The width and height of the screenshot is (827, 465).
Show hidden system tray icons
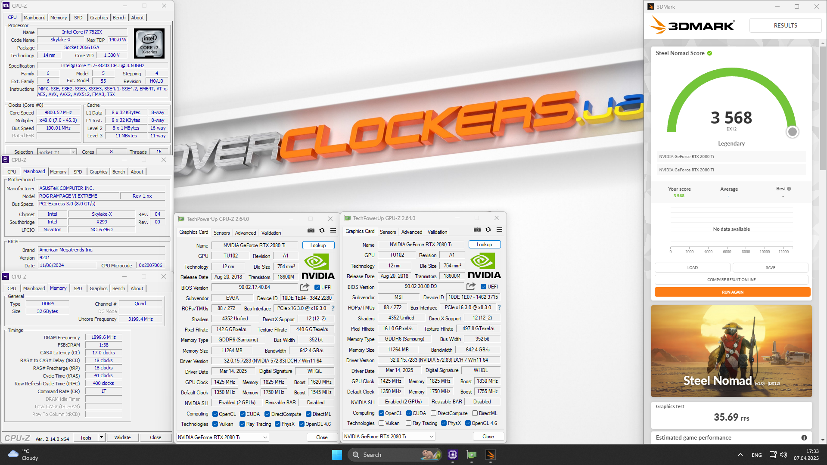coord(740,455)
